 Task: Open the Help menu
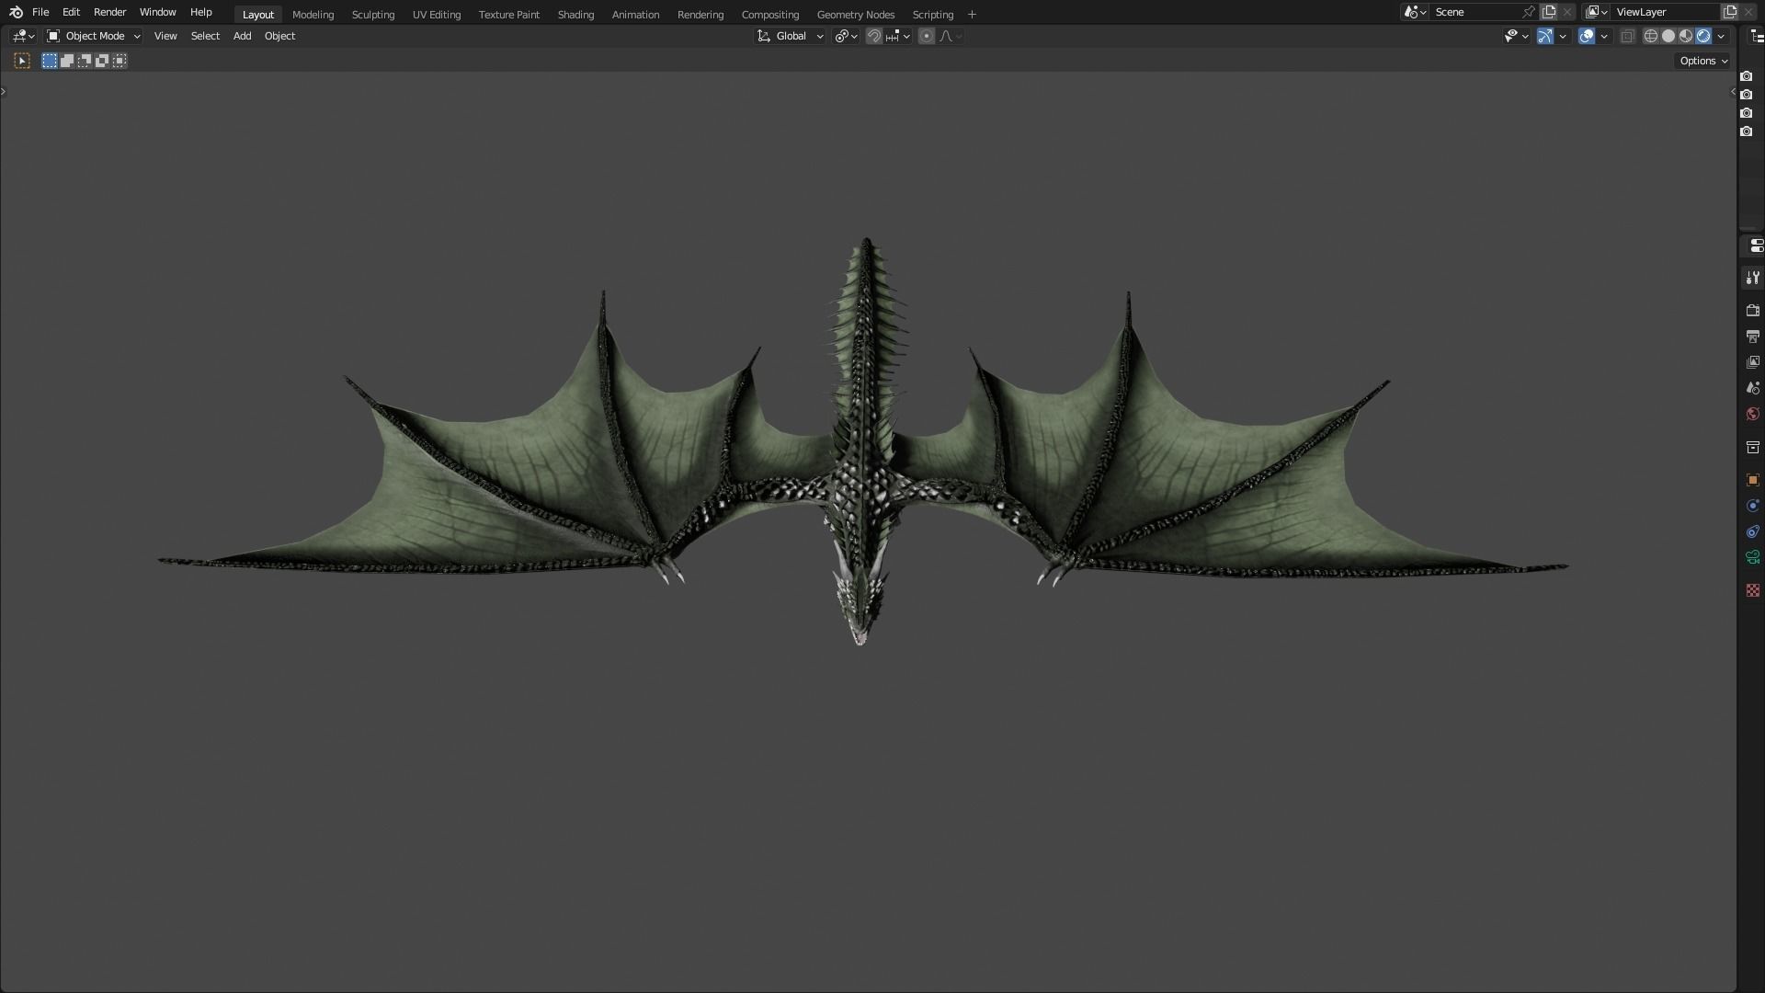tap(200, 12)
